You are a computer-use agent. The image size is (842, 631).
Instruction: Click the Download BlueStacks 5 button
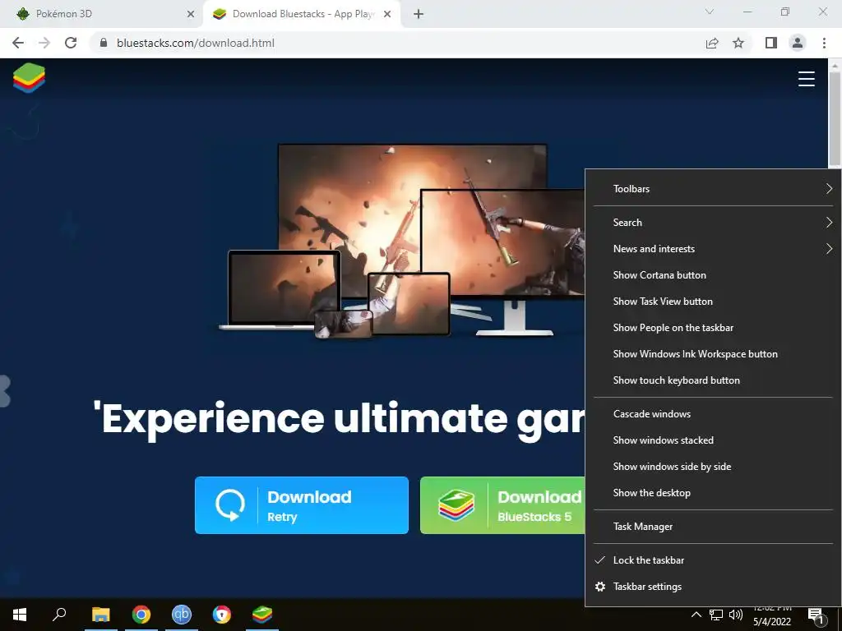coord(502,505)
